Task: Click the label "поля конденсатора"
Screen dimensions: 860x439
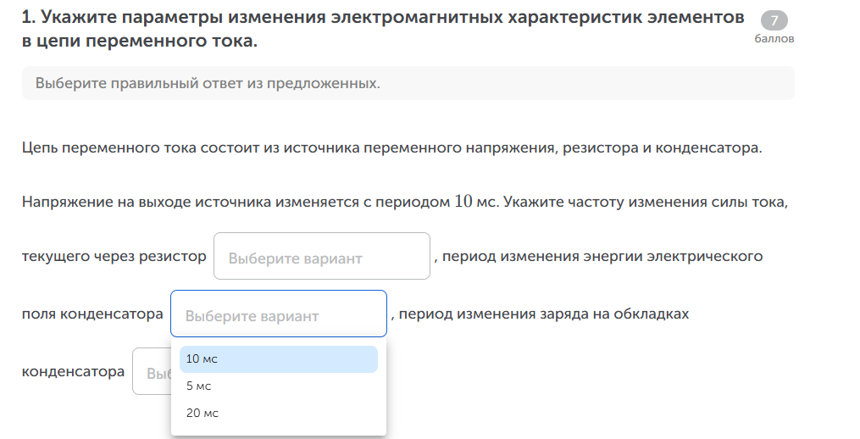Action: (x=92, y=314)
